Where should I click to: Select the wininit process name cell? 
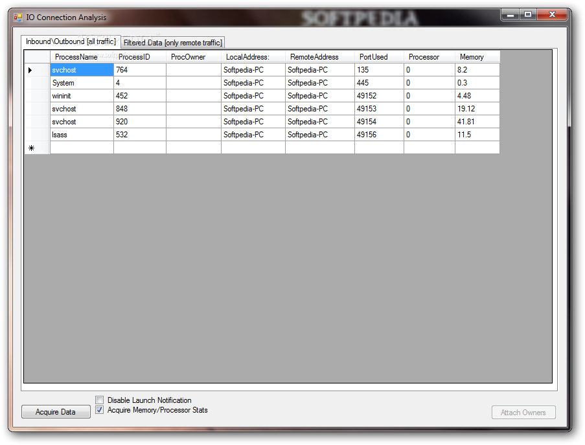82,96
